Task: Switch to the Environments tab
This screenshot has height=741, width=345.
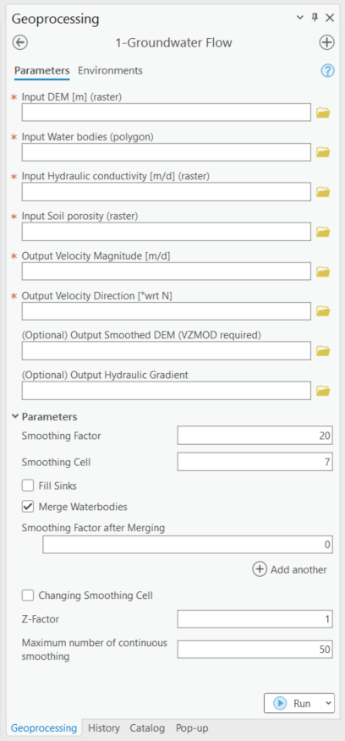Action: click(110, 70)
